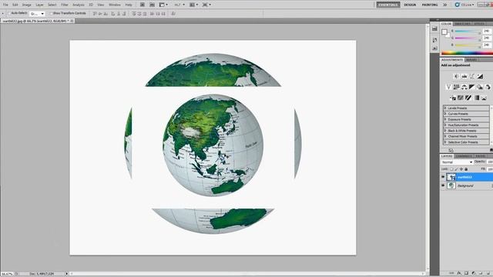Image resolution: width=493 pixels, height=277 pixels.
Task: Expand Hue/Saturation Presets list
Action: [x=445, y=125]
